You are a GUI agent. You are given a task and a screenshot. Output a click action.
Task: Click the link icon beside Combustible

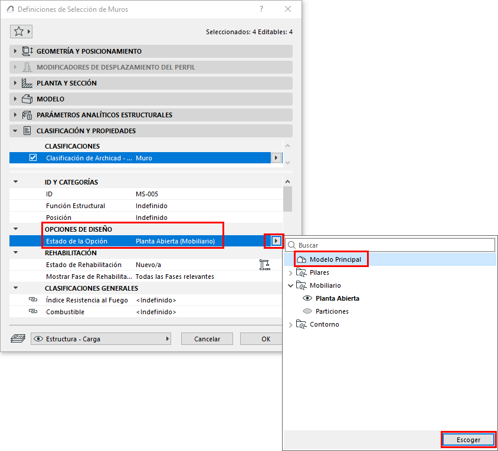pos(33,311)
